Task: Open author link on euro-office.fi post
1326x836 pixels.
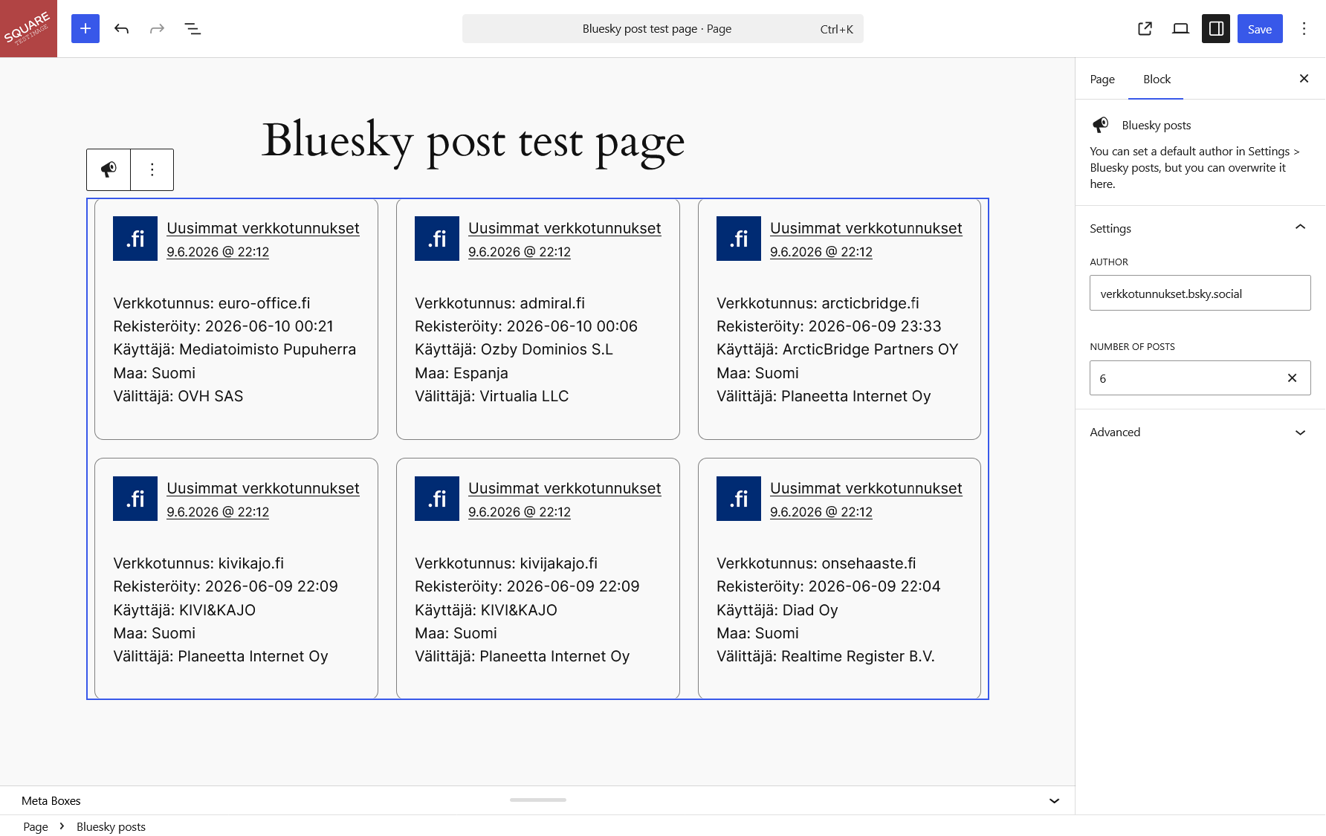Action: tap(263, 228)
